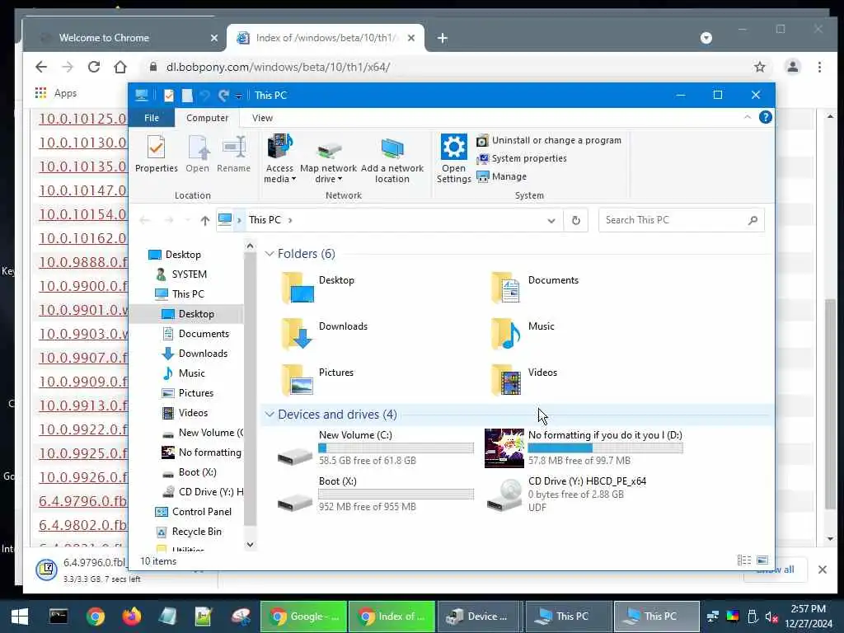Open a new Chrome tab
Viewport: 844px width, 633px height.
pyautogui.click(x=443, y=38)
